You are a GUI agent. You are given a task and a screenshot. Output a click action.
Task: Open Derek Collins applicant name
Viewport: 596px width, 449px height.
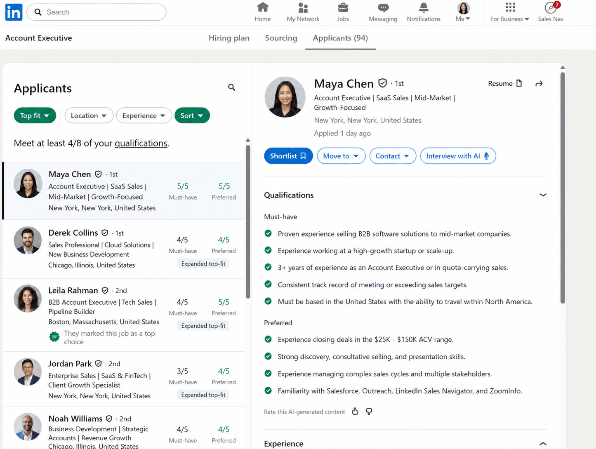pos(73,233)
